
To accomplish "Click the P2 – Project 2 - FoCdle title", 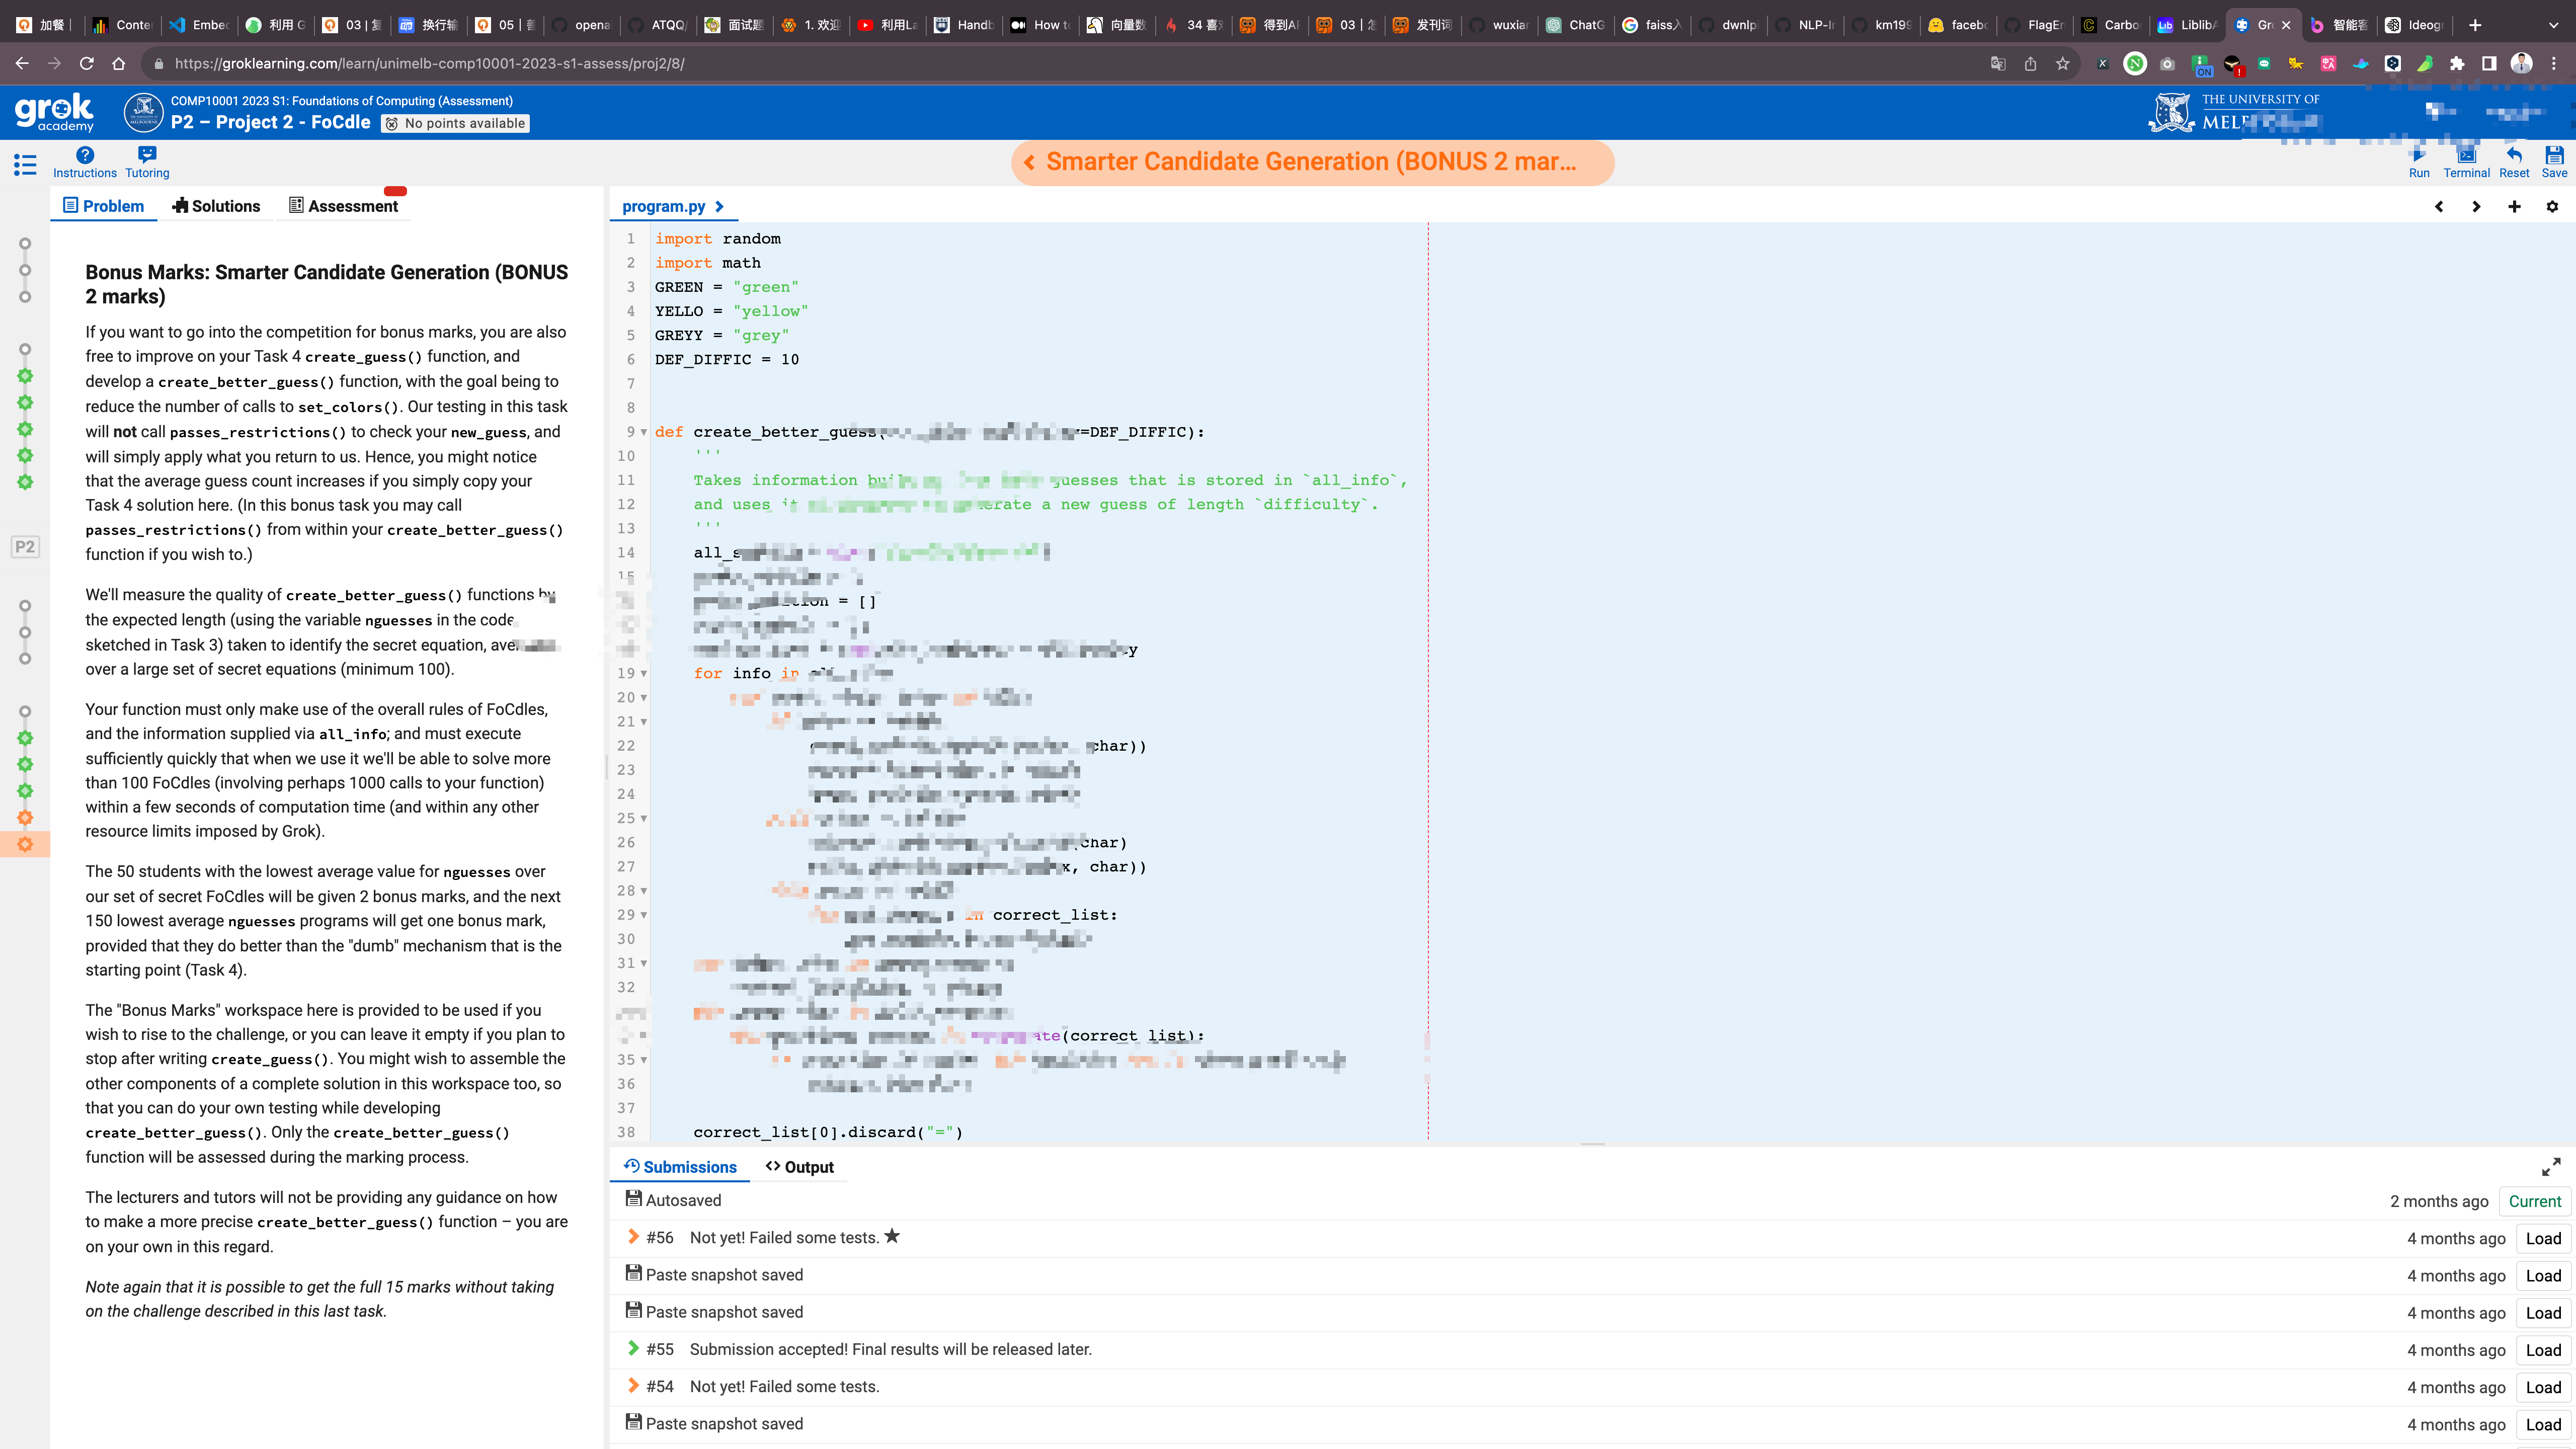I will (x=270, y=122).
